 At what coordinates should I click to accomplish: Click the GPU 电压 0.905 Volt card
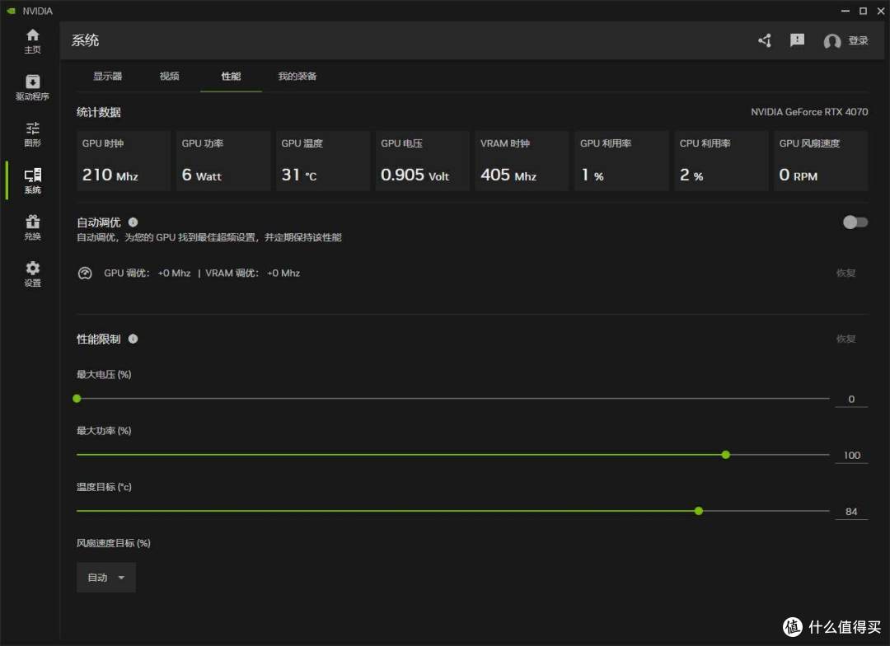[x=422, y=161]
